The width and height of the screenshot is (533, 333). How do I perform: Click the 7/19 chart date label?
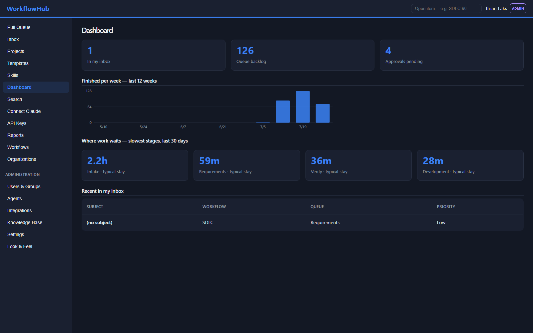tap(303, 127)
